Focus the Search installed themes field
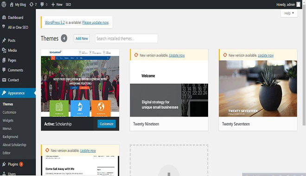The width and height of the screenshot is (306, 176). coord(127,38)
